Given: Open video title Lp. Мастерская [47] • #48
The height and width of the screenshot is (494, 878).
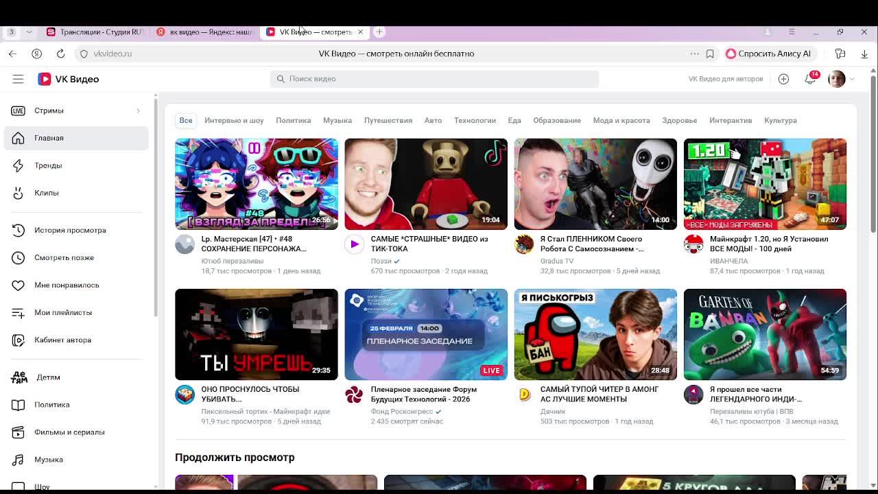Looking at the screenshot, I should [x=254, y=244].
